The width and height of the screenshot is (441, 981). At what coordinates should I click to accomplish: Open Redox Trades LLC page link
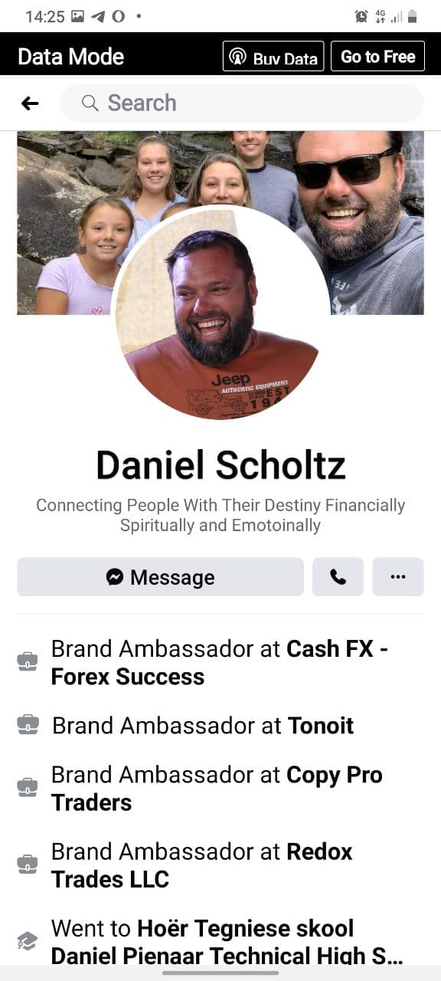coord(202,865)
